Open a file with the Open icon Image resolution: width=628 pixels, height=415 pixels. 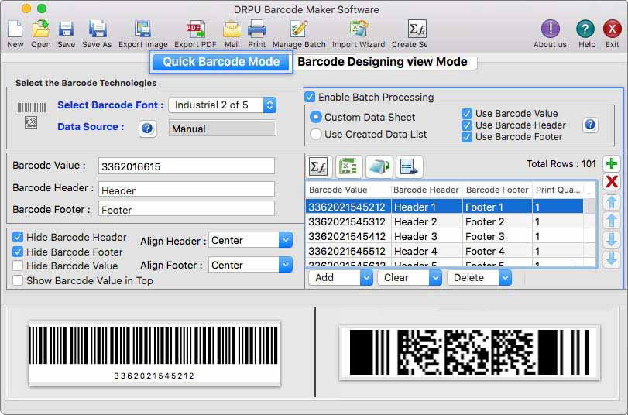coord(41,29)
